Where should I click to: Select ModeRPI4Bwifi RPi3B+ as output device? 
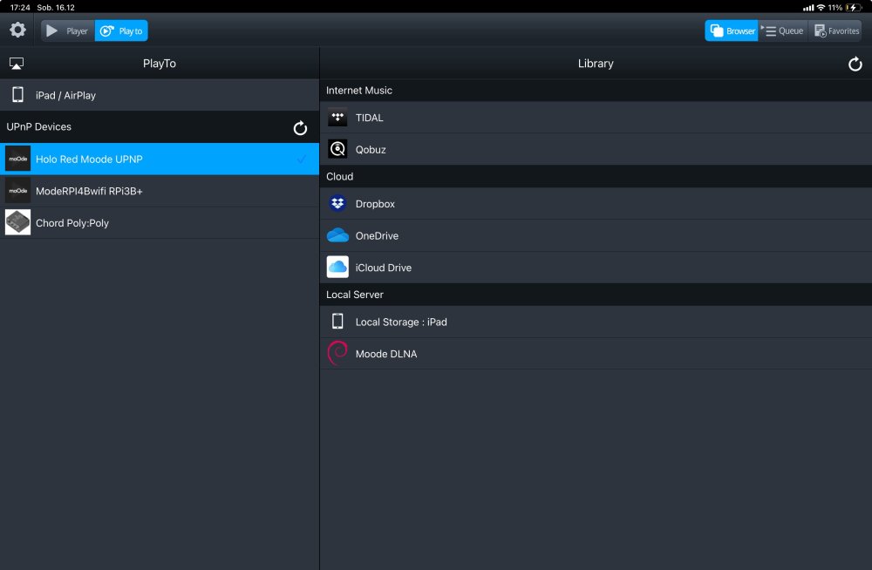point(160,191)
